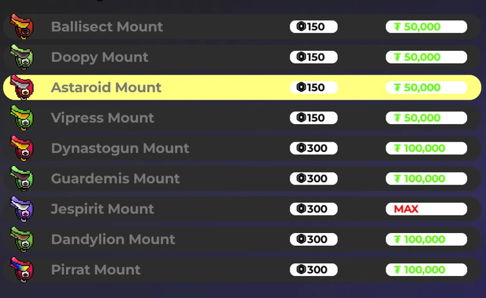Image resolution: width=486 pixels, height=298 pixels.
Task: Click the Dynastogun Mount saddle icon
Action: 23,148
